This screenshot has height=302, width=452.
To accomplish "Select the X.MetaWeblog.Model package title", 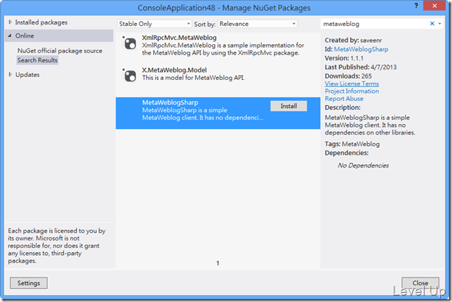I will [174, 70].
